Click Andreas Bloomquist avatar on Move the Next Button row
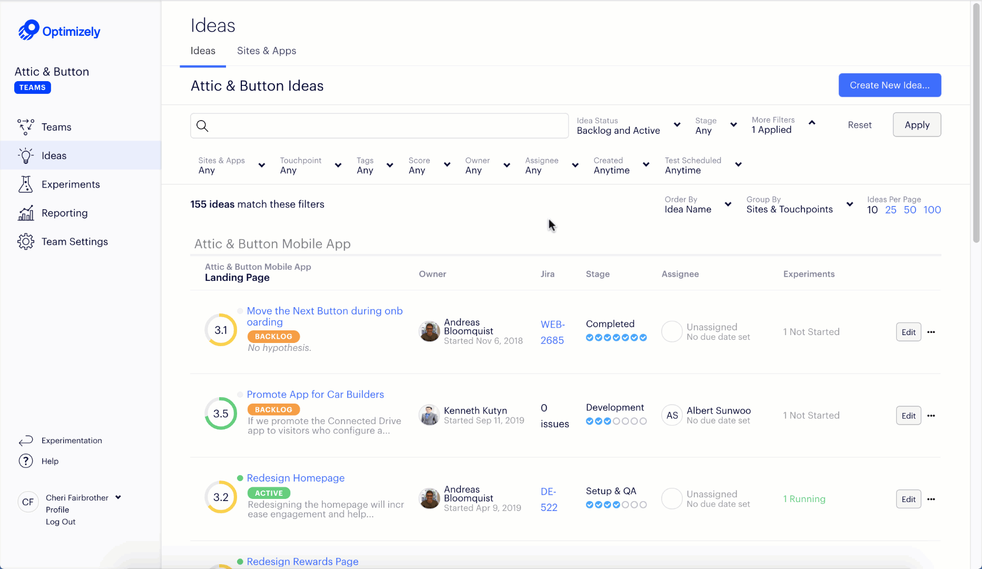This screenshot has width=982, height=569. [x=429, y=331]
